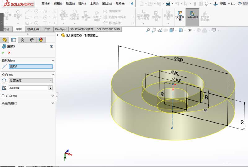Image resolution: width=248 pixels, height=167 pixels.
Task: Click the Zoom to Fit magnifier icon
Action: (148, 30)
